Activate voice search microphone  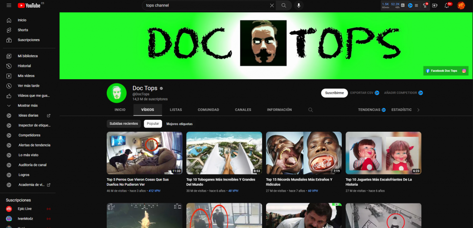click(x=299, y=6)
